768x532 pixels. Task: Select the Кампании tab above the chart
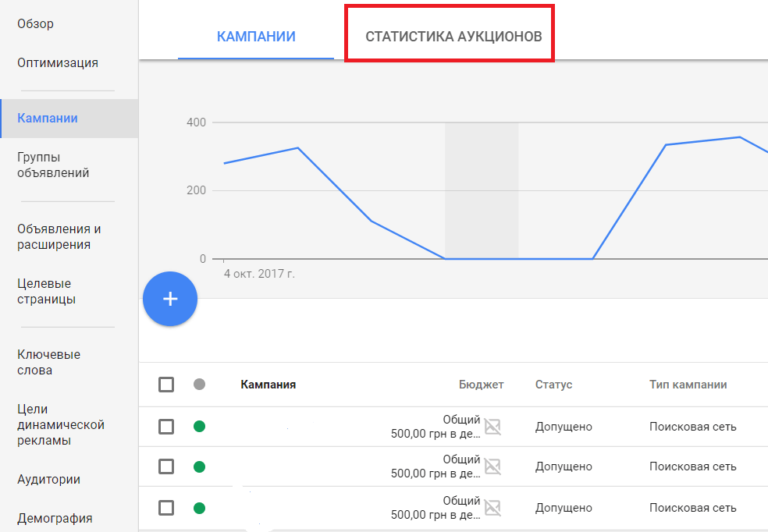[256, 37]
